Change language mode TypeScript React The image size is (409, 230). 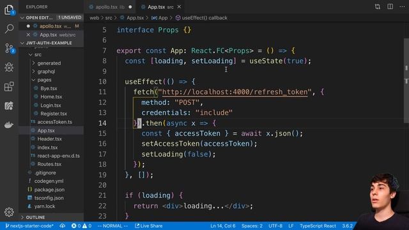point(318,226)
